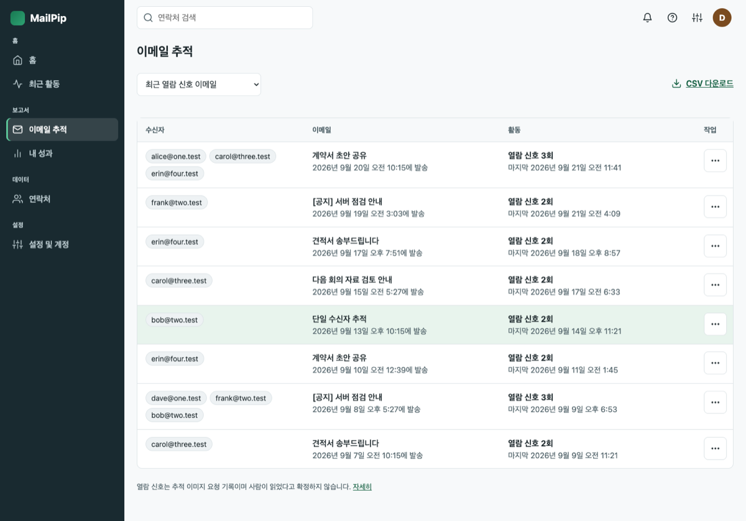
Task: Click 2026년 9월 19일 오전 3:03에 발송 text
Action: click(x=368, y=214)
